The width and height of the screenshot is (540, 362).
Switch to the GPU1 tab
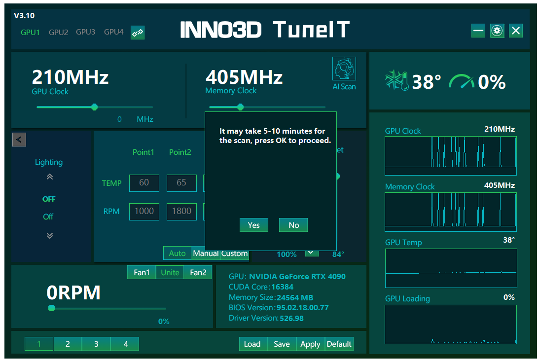[30, 33]
